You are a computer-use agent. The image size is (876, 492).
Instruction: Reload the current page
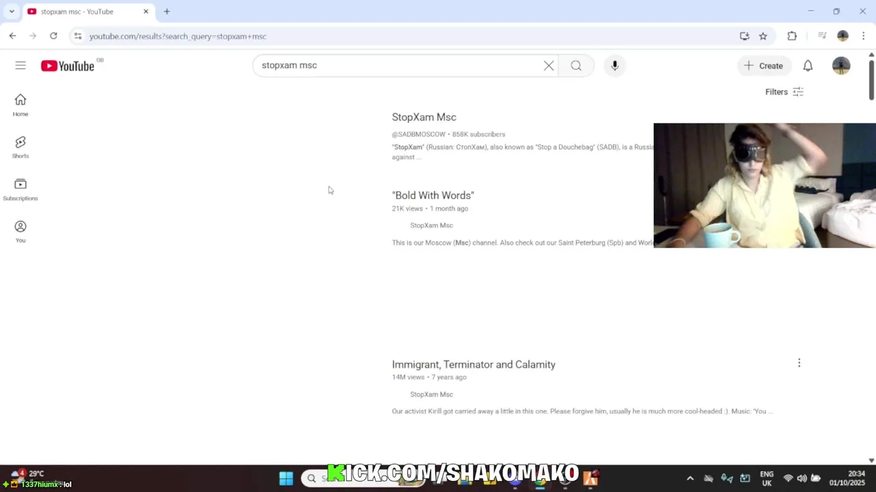pos(53,36)
